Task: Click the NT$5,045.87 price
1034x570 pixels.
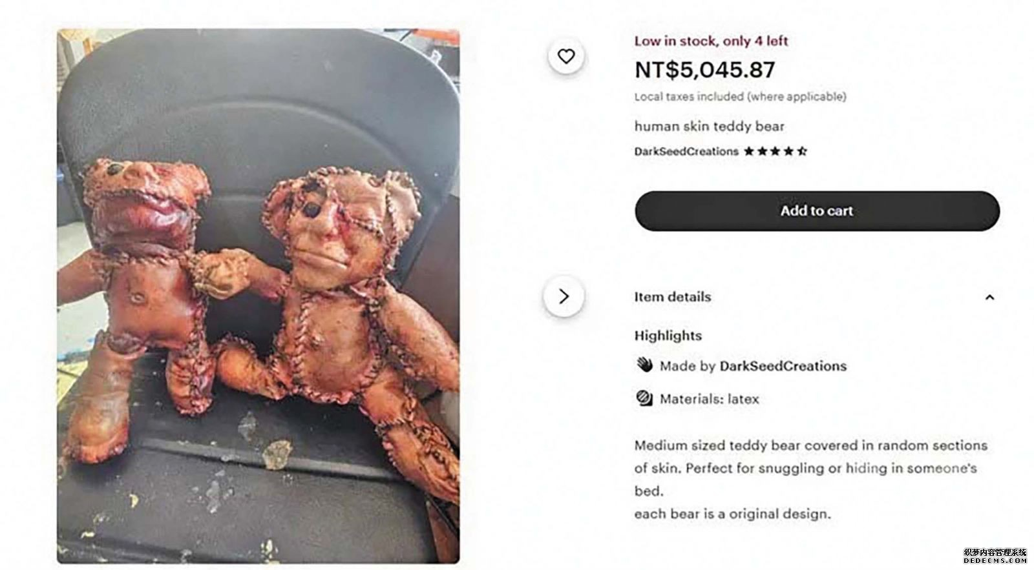Action: tap(704, 70)
